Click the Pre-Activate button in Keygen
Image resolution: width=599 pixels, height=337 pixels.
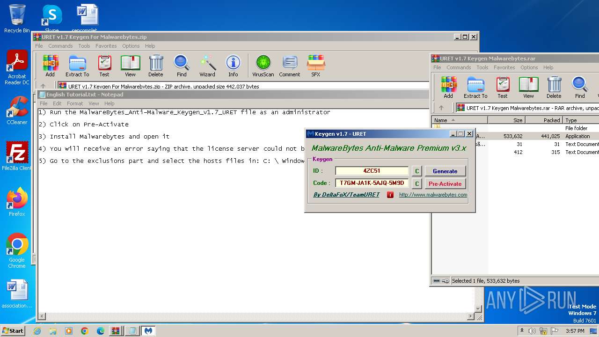coord(445,184)
